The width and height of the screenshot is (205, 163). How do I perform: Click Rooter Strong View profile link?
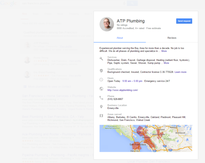coord(75,61)
